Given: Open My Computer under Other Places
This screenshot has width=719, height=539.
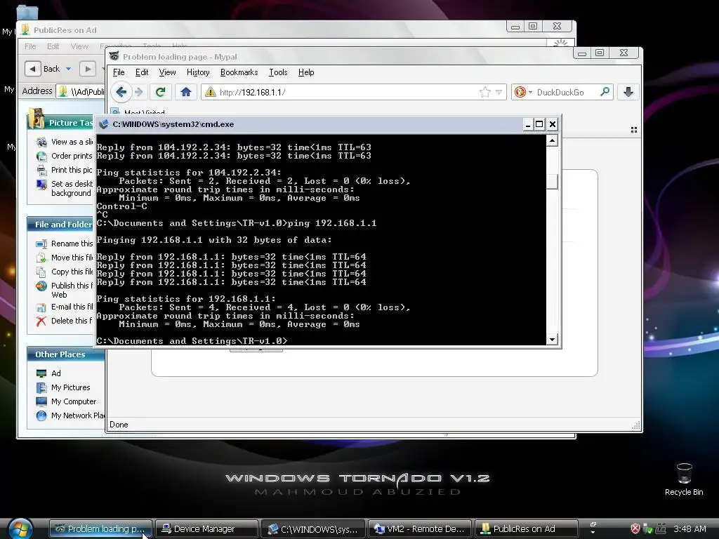Looking at the screenshot, I should [67, 401].
